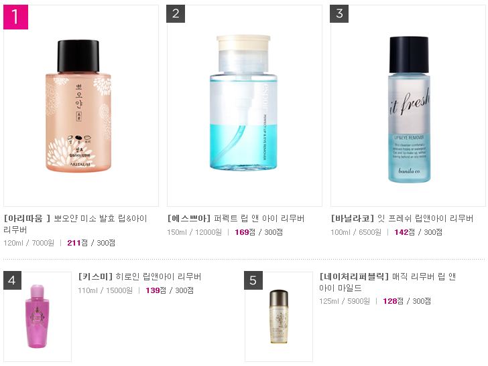Click the gray rank 4 badge

pyautogui.click(x=12, y=280)
